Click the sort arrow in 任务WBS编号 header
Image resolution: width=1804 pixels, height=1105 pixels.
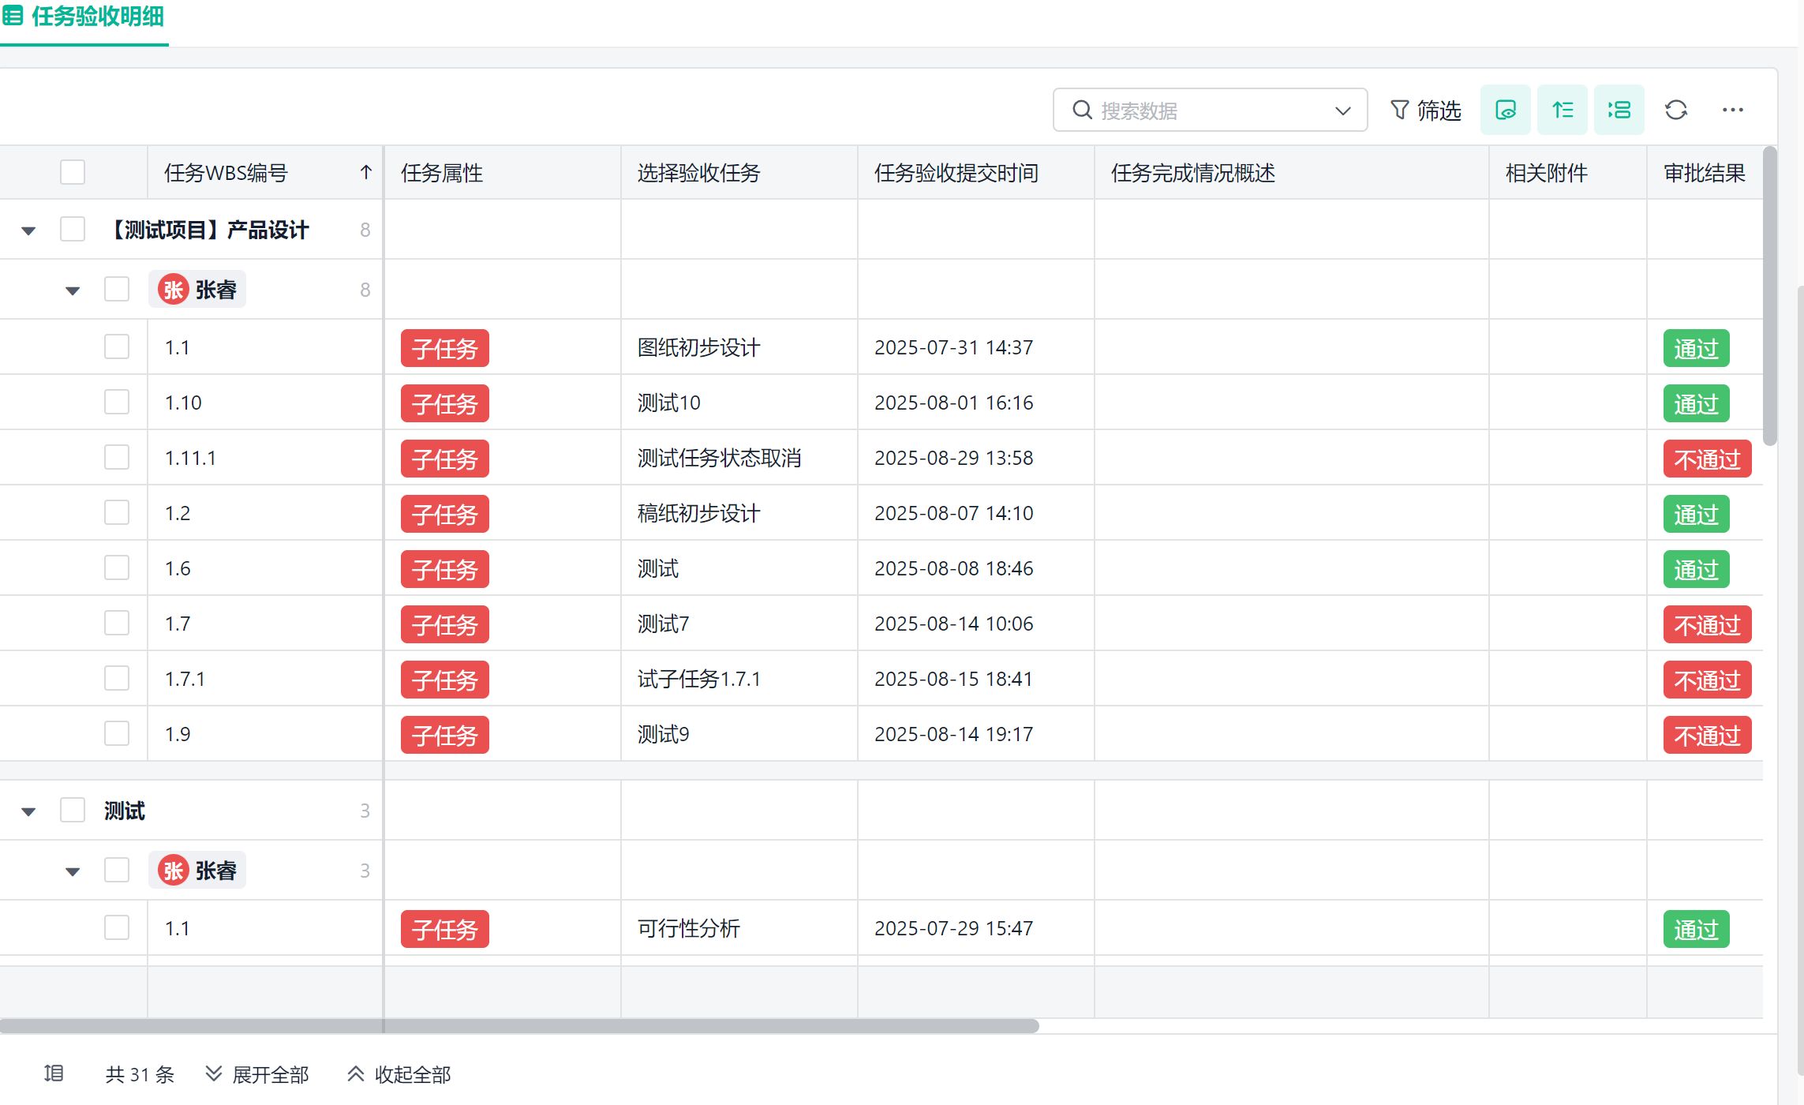click(365, 172)
